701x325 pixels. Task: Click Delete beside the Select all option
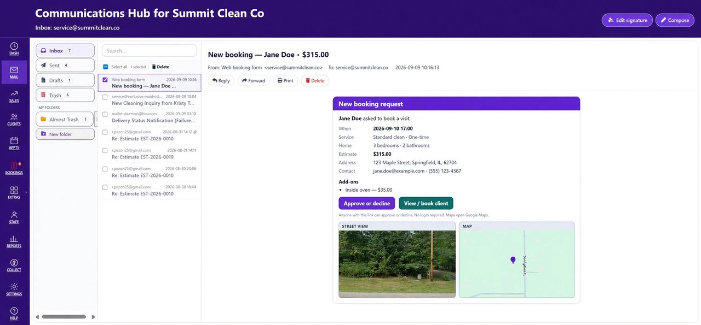(160, 67)
